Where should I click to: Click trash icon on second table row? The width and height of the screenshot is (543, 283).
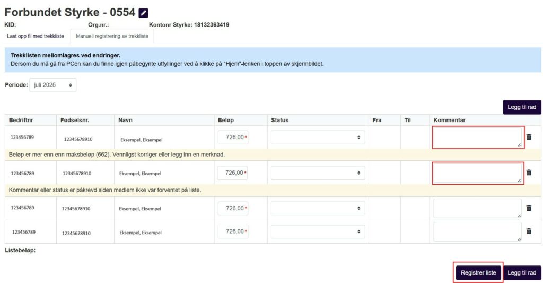tap(529, 173)
